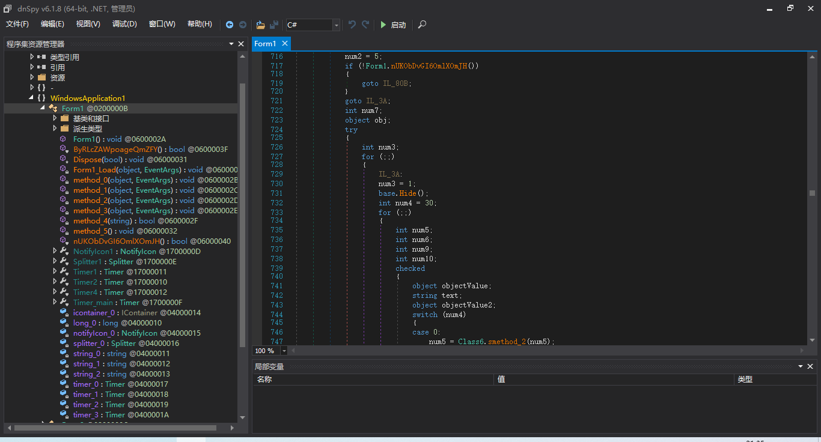Screen dimensions: 821x442
Task: Open the assembly explorer panel options dropdown arrow
Action: point(231,44)
